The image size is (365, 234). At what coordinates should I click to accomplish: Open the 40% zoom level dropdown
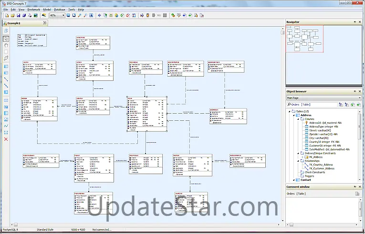pos(63,15)
